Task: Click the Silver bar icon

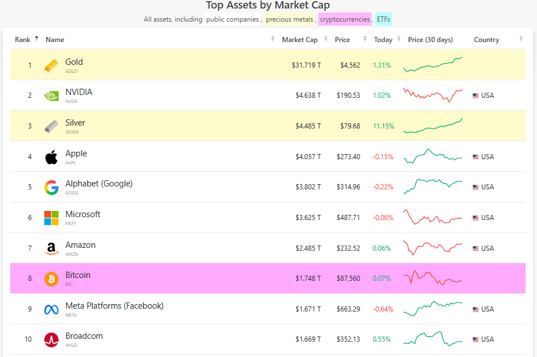Action: (x=51, y=126)
